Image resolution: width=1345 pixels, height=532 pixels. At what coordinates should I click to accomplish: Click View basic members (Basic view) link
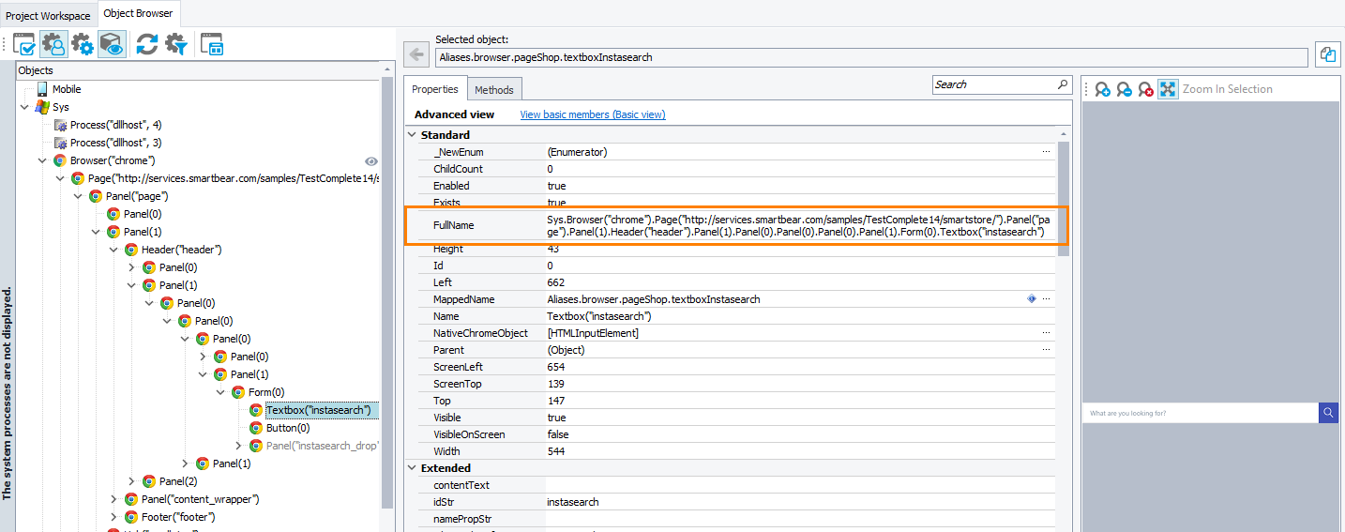click(x=593, y=114)
